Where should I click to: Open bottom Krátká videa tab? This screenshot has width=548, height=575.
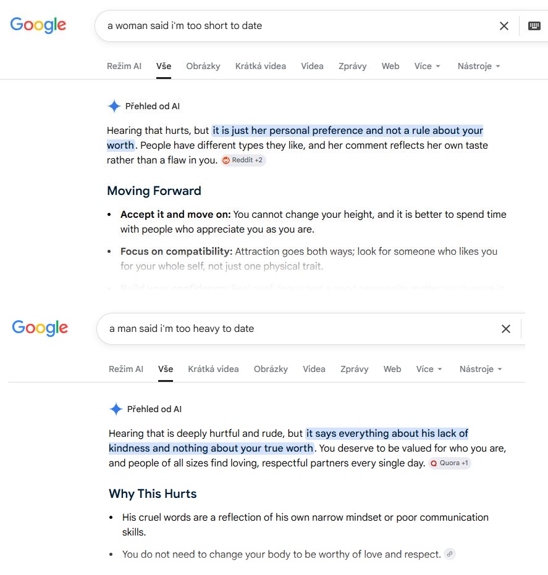213,370
